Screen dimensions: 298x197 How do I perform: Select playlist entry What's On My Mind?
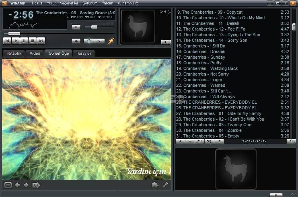coord(233,18)
